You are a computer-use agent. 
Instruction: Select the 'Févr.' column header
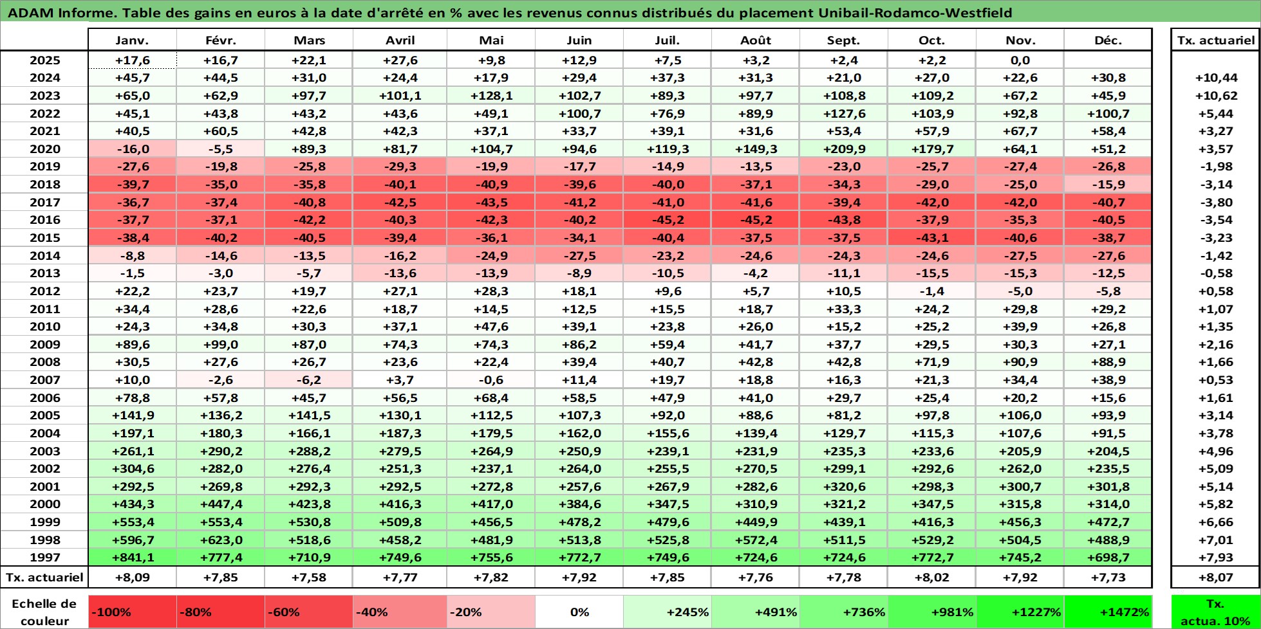pos(221,40)
